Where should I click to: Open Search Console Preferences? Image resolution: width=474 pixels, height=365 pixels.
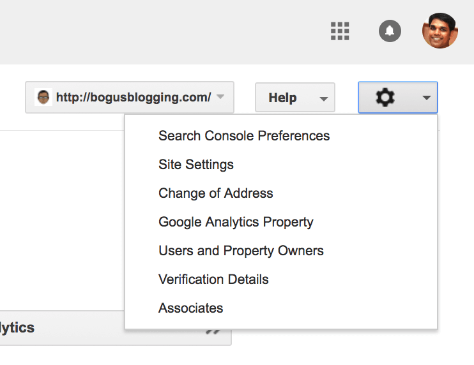(x=244, y=136)
